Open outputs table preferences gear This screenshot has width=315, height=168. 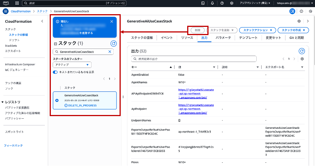tap(302, 59)
